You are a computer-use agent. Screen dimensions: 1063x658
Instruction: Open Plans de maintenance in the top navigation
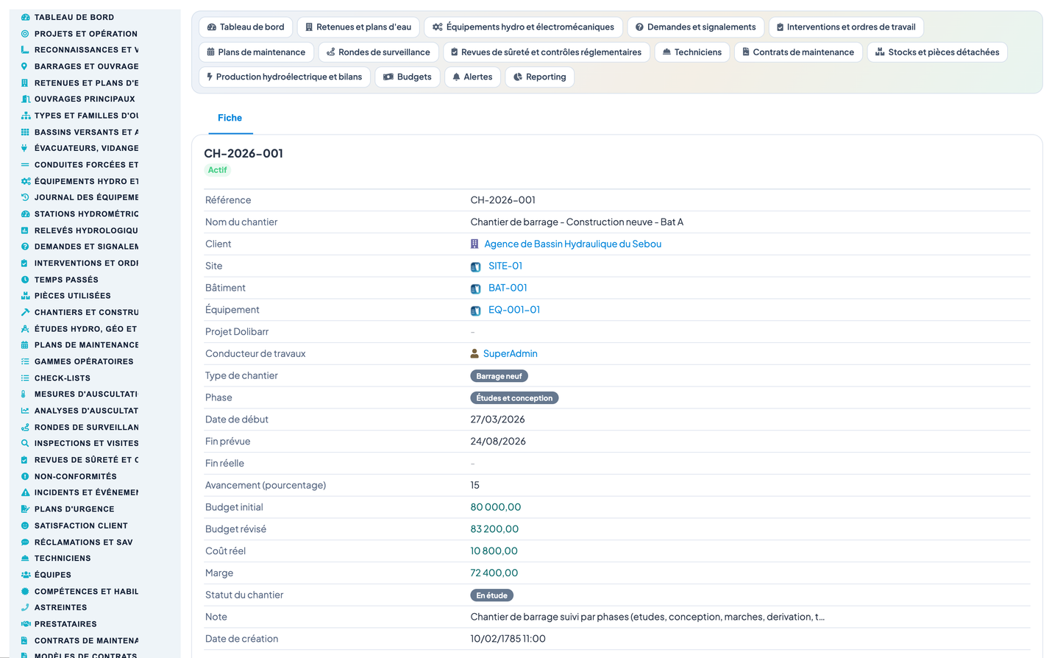point(256,52)
